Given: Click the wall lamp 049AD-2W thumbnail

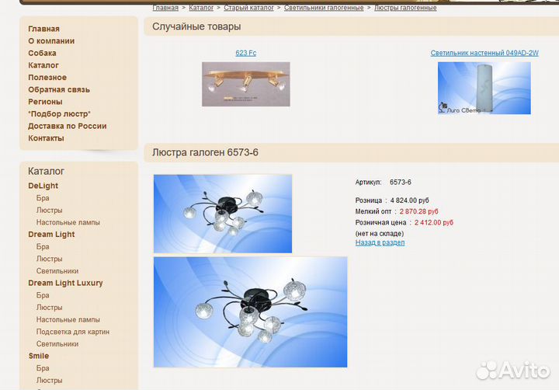Looking at the screenshot, I should [x=484, y=88].
